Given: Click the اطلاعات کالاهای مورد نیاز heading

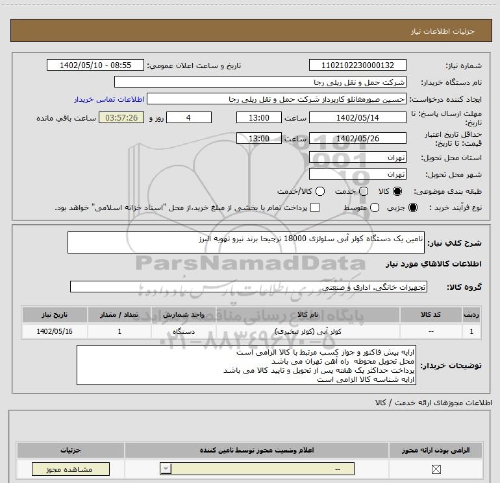Looking at the screenshot, I should (433, 264).
